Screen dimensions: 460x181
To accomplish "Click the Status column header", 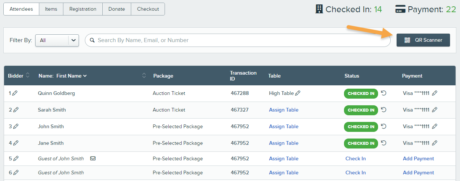I will coord(352,76).
